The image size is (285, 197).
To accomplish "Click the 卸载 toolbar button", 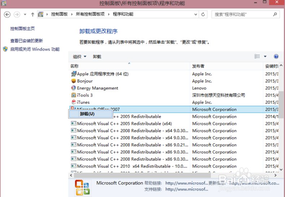I will pyautogui.click(x=97, y=57).
